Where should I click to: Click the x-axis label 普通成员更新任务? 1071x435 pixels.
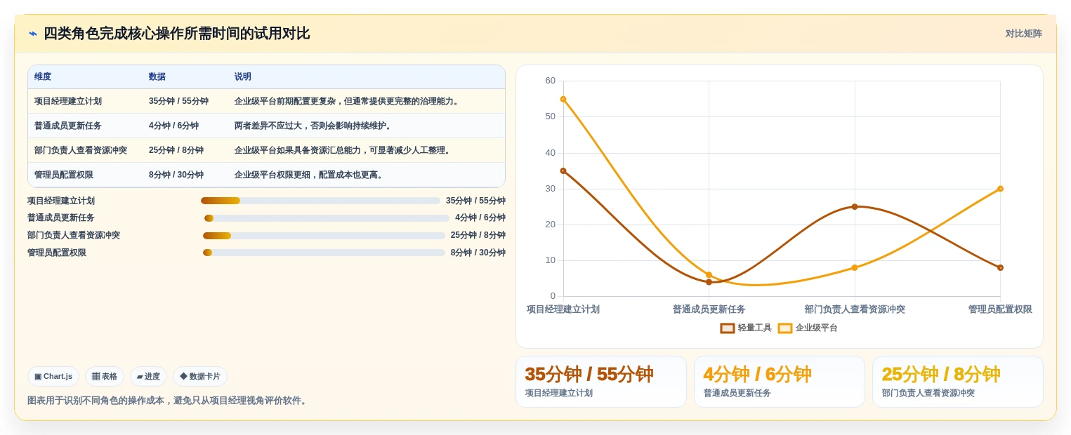pyautogui.click(x=709, y=309)
